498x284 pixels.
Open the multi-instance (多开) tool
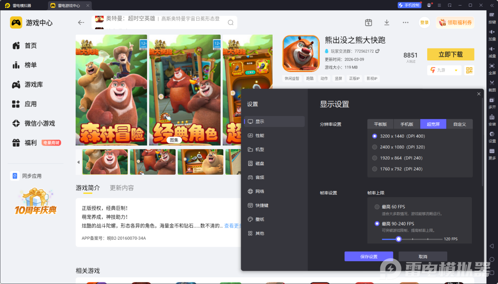492,100
